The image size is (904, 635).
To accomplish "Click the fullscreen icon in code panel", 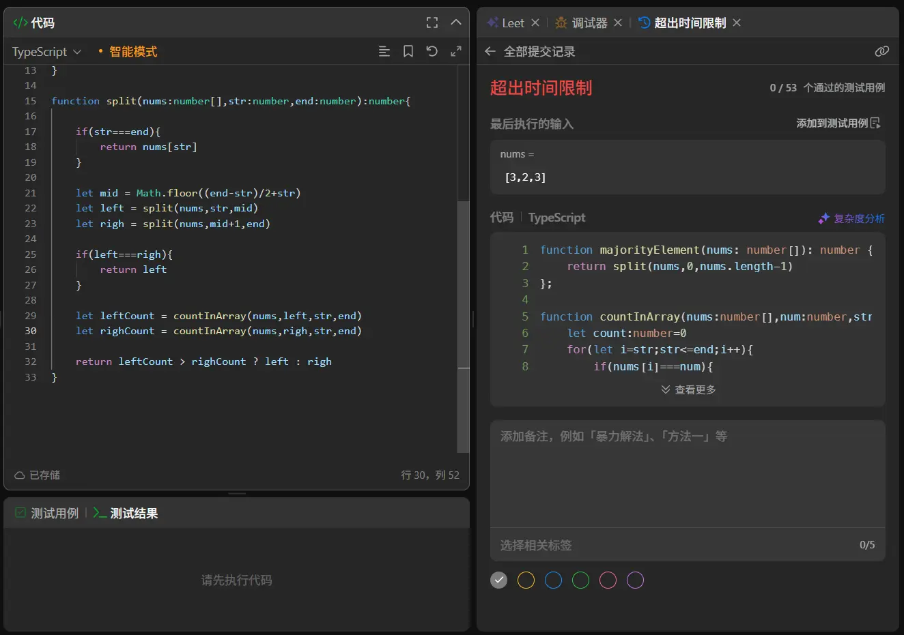I will tap(432, 23).
